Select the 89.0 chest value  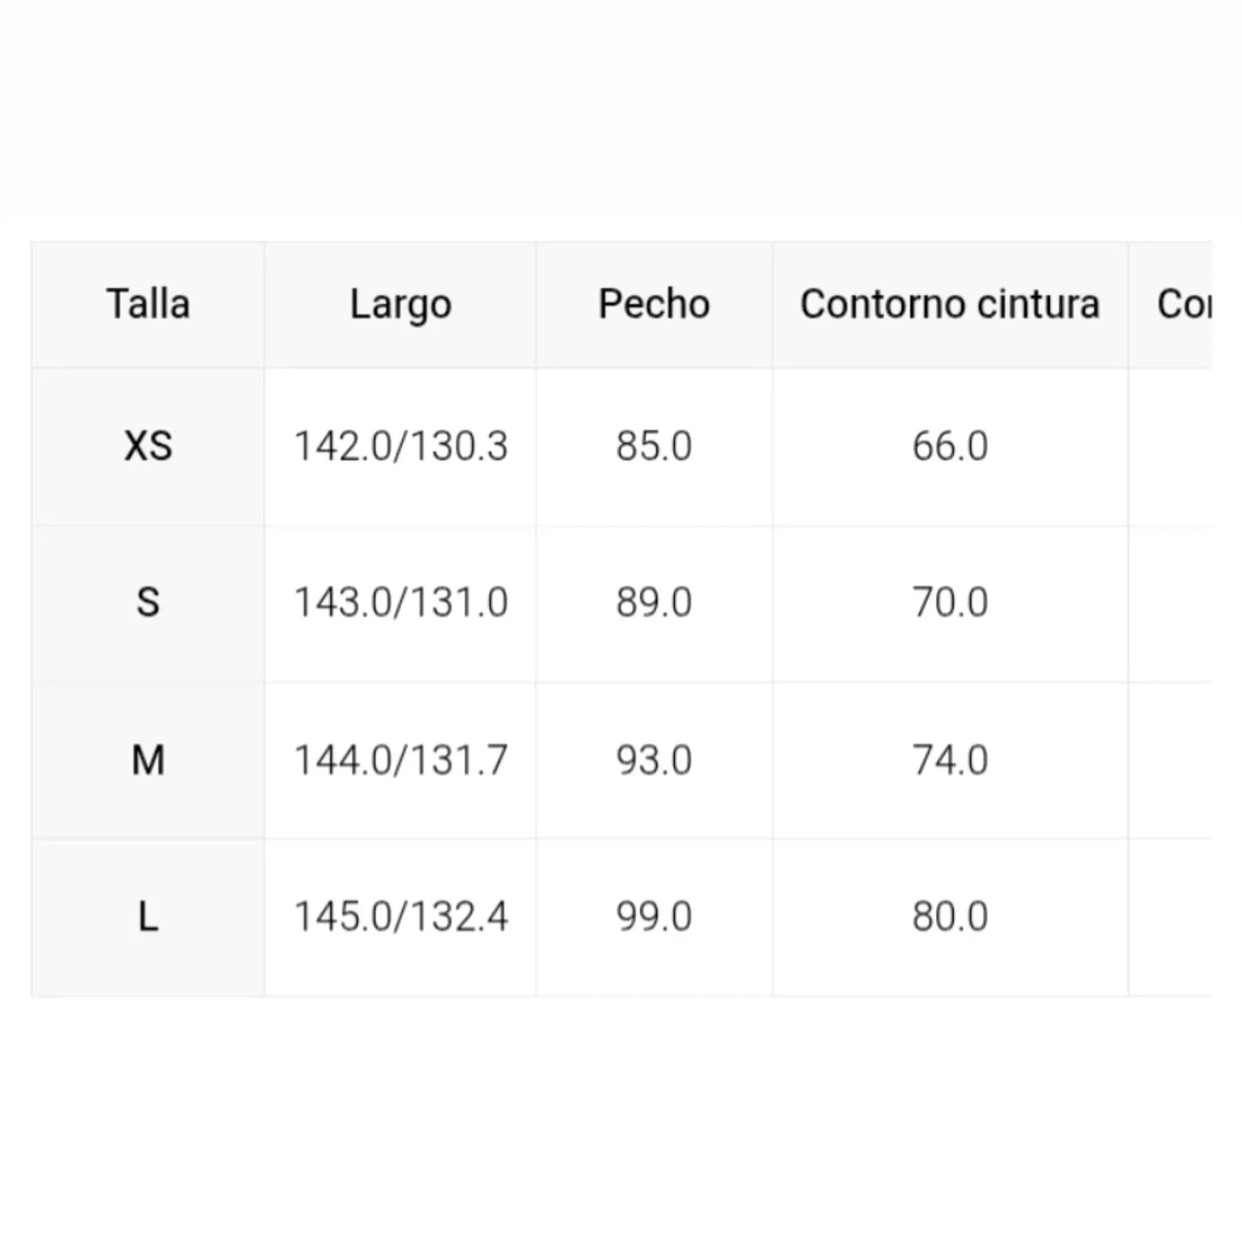[654, 603]
